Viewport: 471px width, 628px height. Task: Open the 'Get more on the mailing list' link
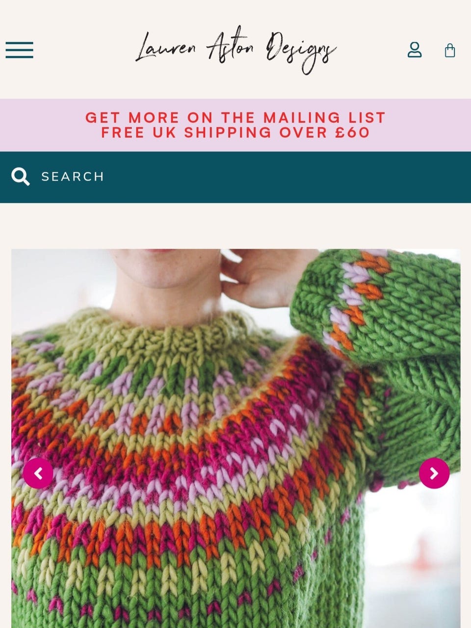[x=235, y=118]
